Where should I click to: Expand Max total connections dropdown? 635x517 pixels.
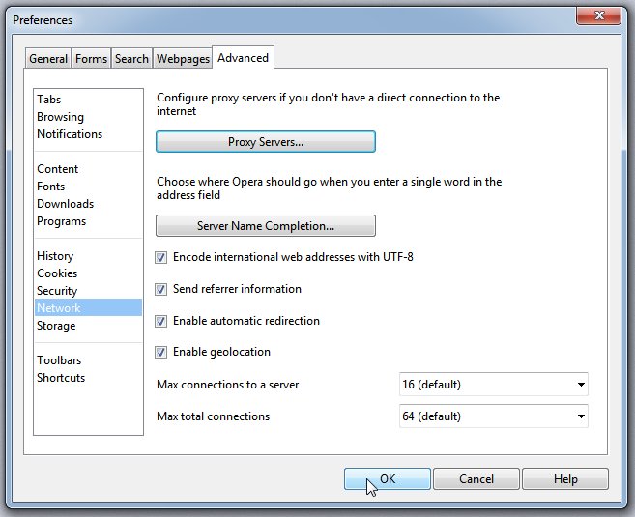tap(493, 416)
